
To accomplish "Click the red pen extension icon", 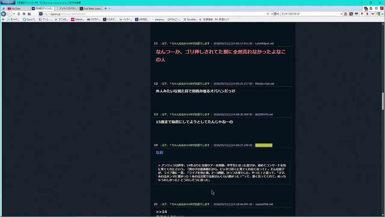I will pyautogui.click(x=382, y=8).
